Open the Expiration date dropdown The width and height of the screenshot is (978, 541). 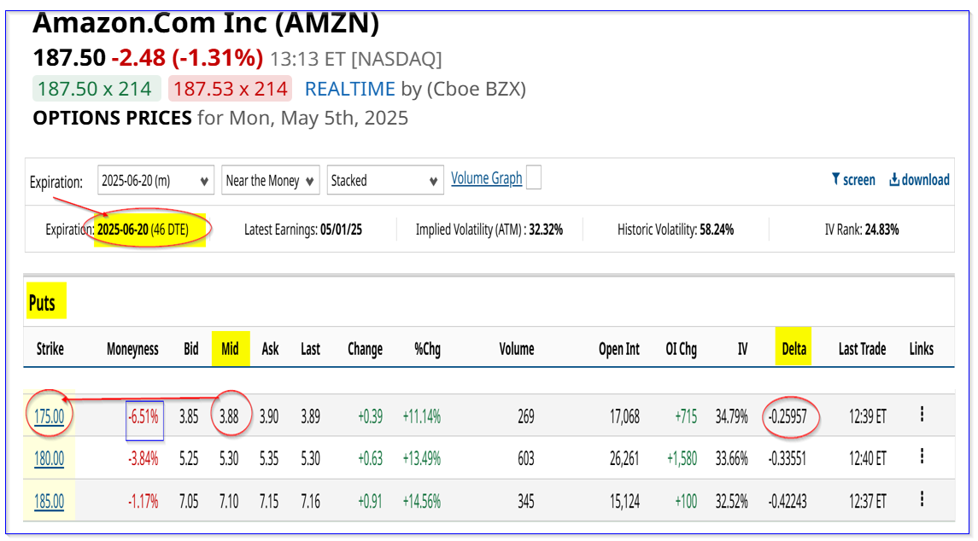tap(155, 181)
